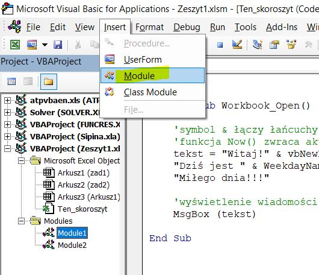The width and height of the screenshot is (319, 275).
Task: Click the Save floppy disk icon
Action: click(x=58, y=45)
